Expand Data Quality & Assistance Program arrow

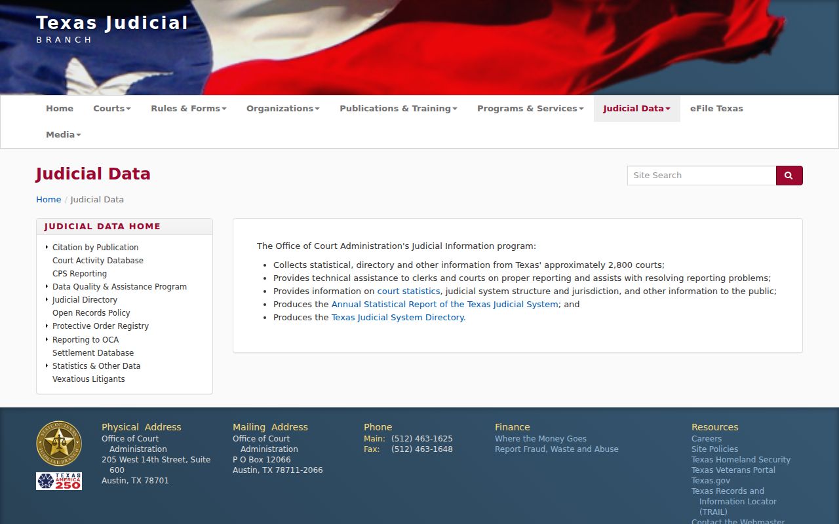[x=47, y=286]
